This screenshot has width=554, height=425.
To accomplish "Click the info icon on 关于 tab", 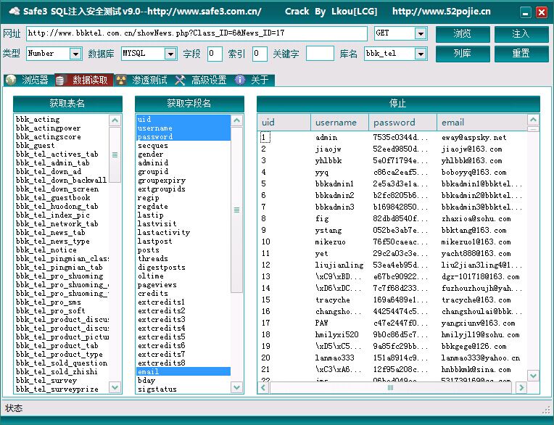I will (x=240, y=81).
